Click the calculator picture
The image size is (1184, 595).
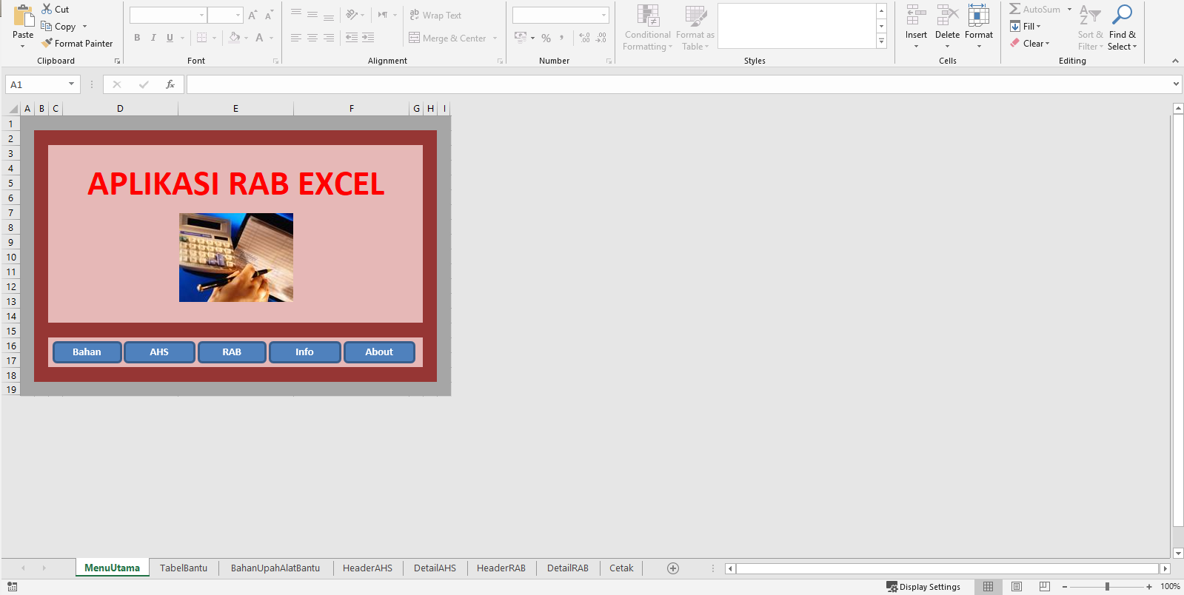236,258
